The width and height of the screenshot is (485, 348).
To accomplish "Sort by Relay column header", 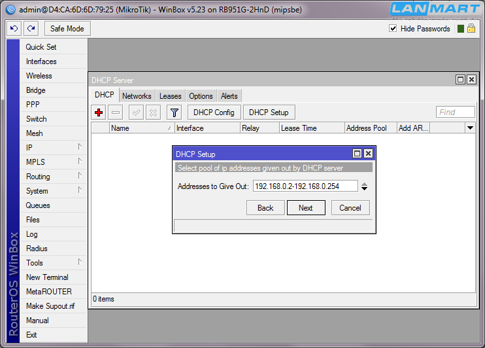I will point(259,128).
